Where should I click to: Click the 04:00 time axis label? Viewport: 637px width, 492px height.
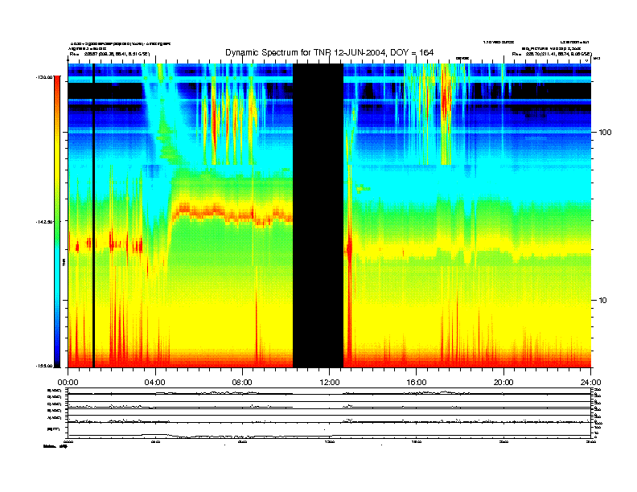[x=155, y=383]
